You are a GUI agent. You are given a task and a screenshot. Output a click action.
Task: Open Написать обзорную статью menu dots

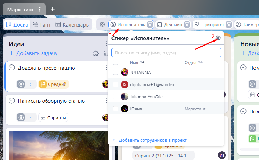tap(106, 101)
